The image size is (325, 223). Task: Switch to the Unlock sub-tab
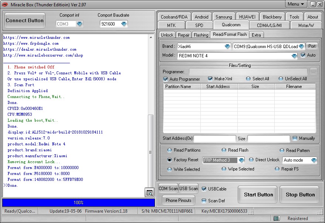click(x=167, y=35)
